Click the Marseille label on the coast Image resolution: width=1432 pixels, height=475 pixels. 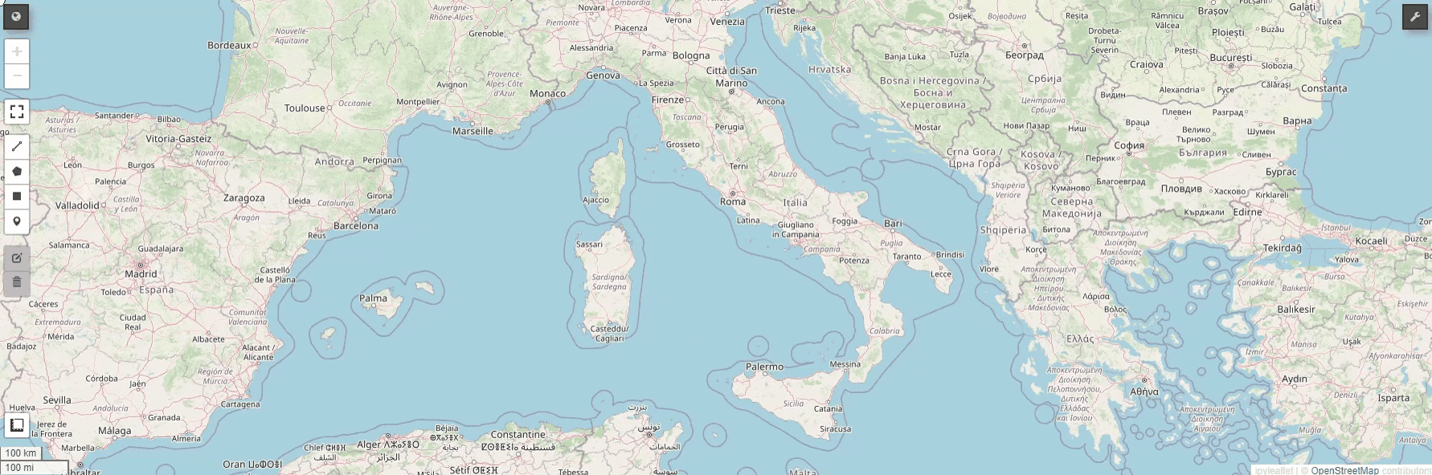pos(473,131)
